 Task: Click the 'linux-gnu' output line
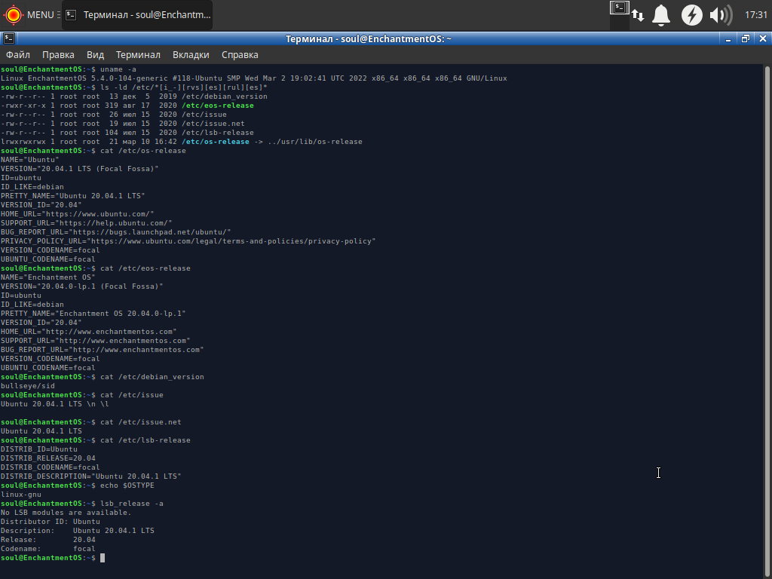click(x=20, y=495)
